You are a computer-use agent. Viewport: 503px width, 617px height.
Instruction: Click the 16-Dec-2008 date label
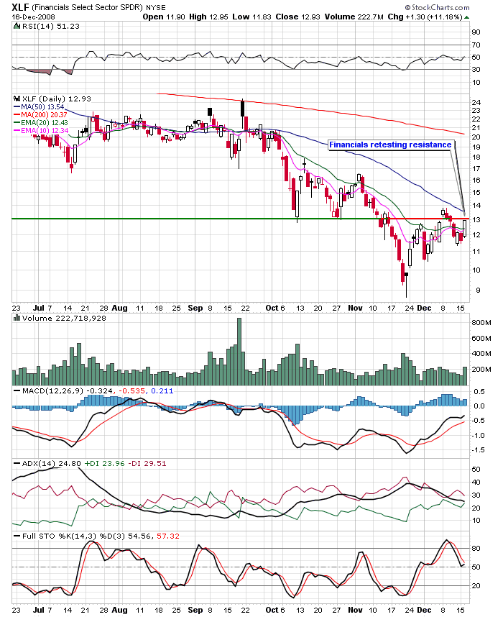pos(34,17)
